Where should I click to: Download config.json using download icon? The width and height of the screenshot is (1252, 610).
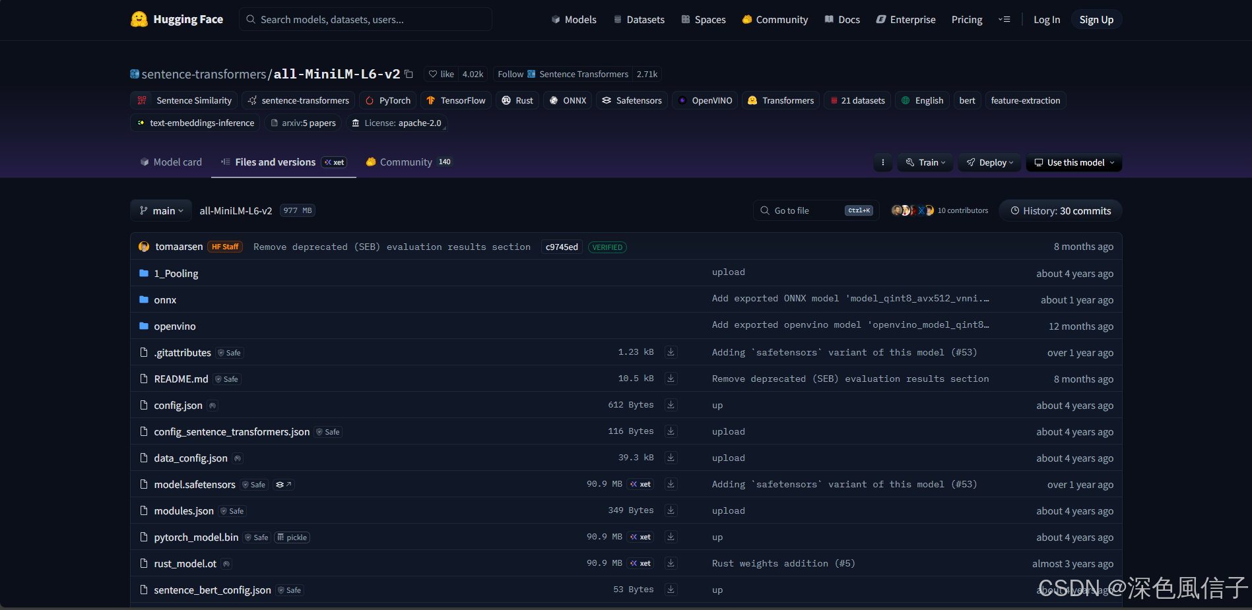click(x=671, y=405)
